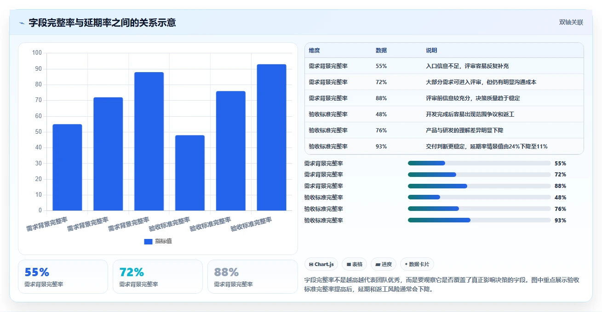The height and width of the screenshot is (312, 602).
Task: Click the 表格 chip
Action: coord(355,264)
